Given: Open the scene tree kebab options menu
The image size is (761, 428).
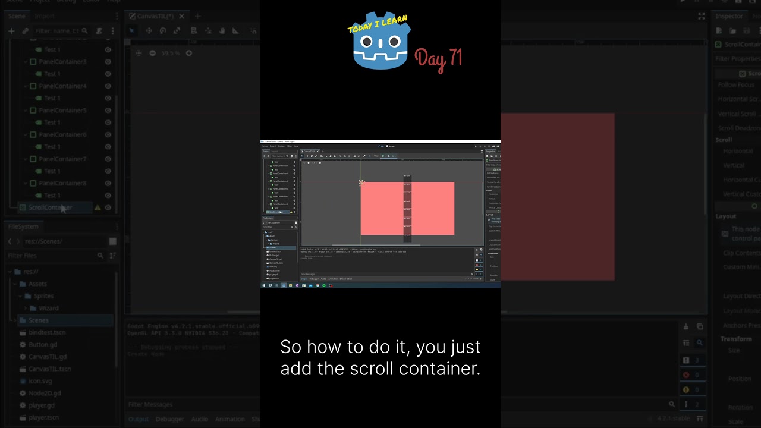Looking at the screenshot, I should coord(112,31).
